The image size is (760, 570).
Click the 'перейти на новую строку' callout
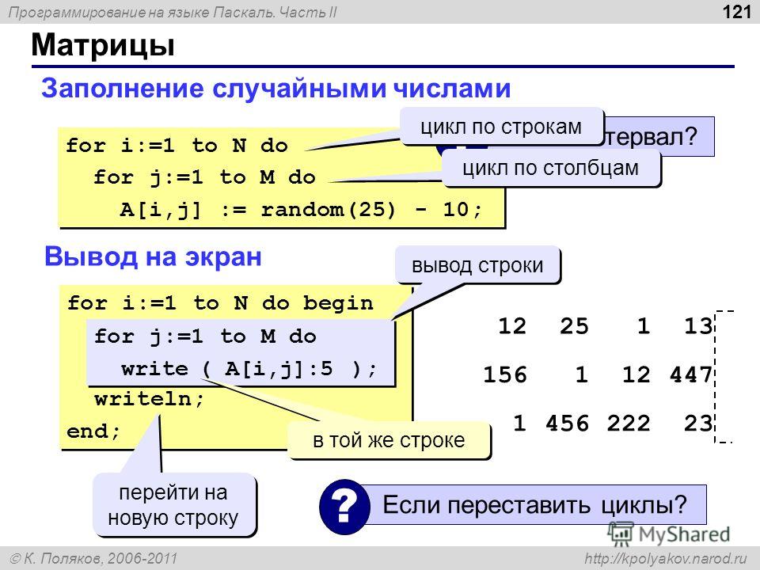173,505
